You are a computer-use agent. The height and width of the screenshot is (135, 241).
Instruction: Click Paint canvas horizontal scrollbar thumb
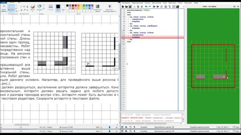point(22,124)
